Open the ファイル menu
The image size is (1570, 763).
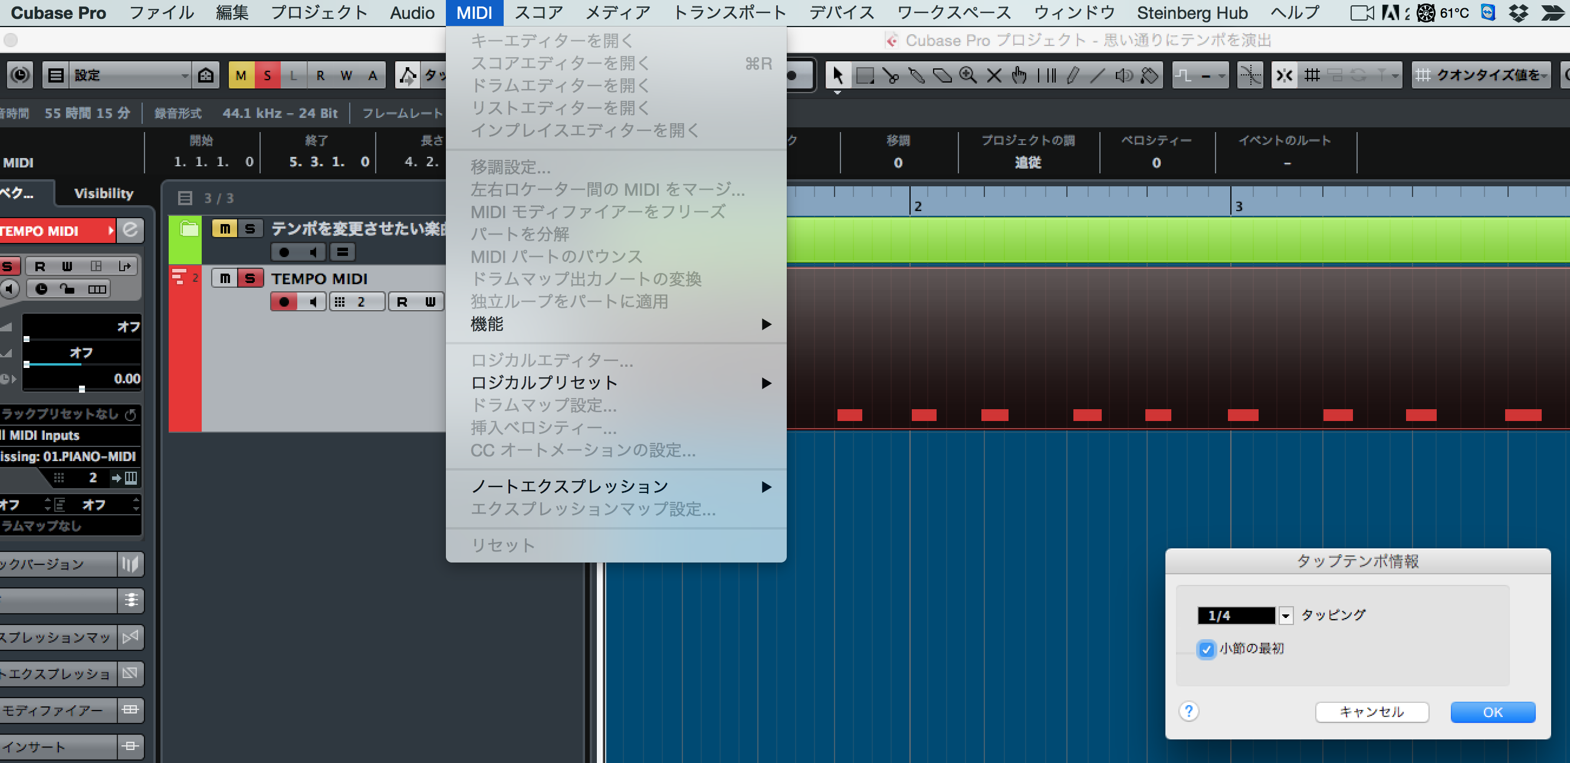pyautogui.click(x=162, y=13)
